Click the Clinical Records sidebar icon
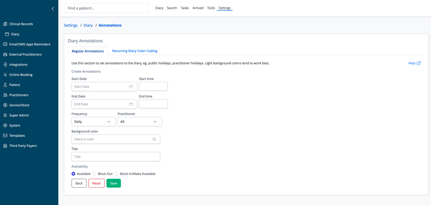 [x=5, y=24]
